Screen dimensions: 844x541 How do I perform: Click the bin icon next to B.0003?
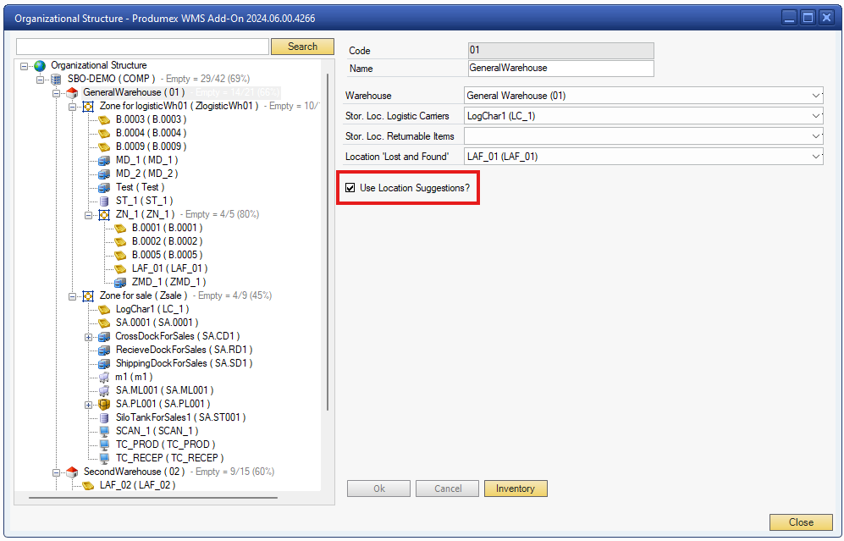click(104, 119)
